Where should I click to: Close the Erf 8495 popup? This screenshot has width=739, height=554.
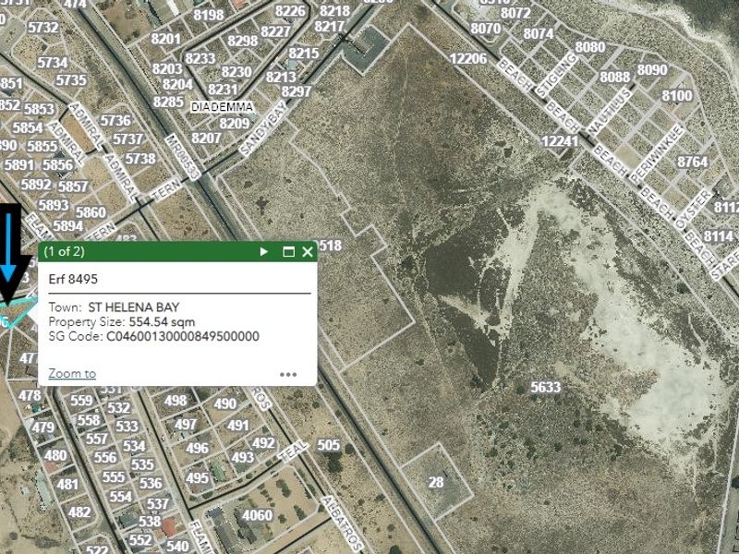tap(308, 251)
